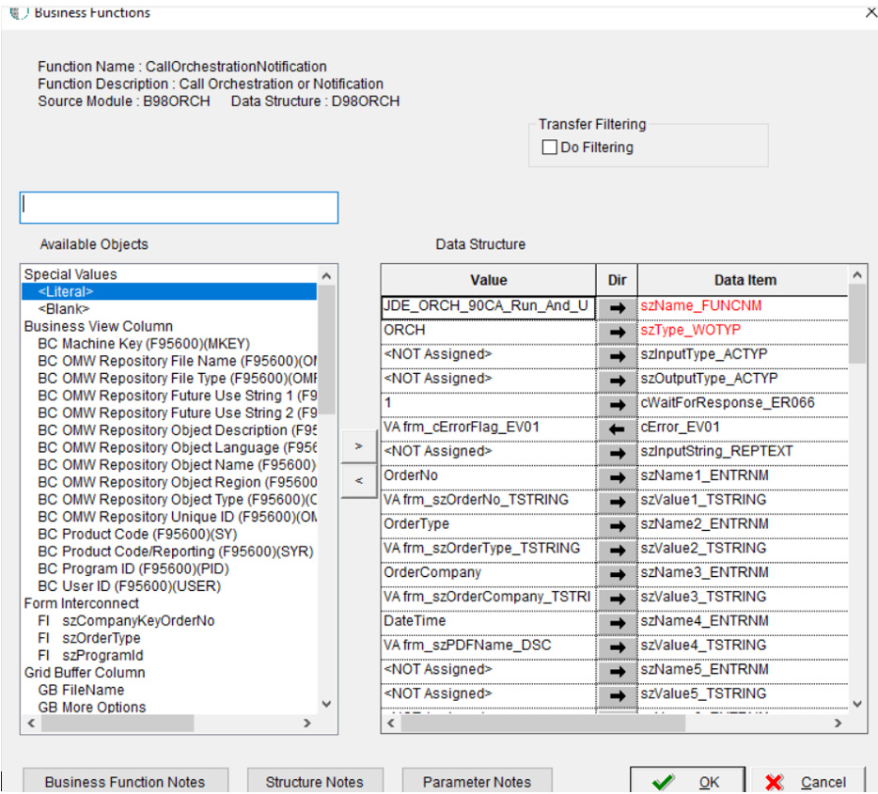Screen dimensions: 878x794
Task: Click the search field above Available Objects
Action: pyautogui.click(x=178, y=207)
